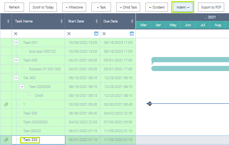This screenshot has height=145, width=229.
Task: Sort by Task Name column arrows
Action: click(x=61, y=21)
